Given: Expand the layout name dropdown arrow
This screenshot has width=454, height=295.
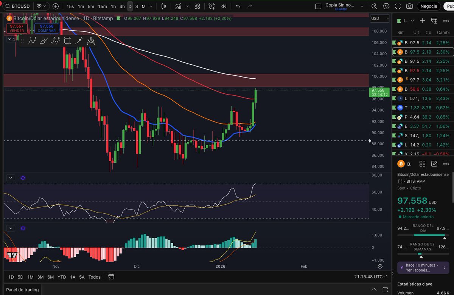Looking at the screenshot, I should (x=362, y=6).
